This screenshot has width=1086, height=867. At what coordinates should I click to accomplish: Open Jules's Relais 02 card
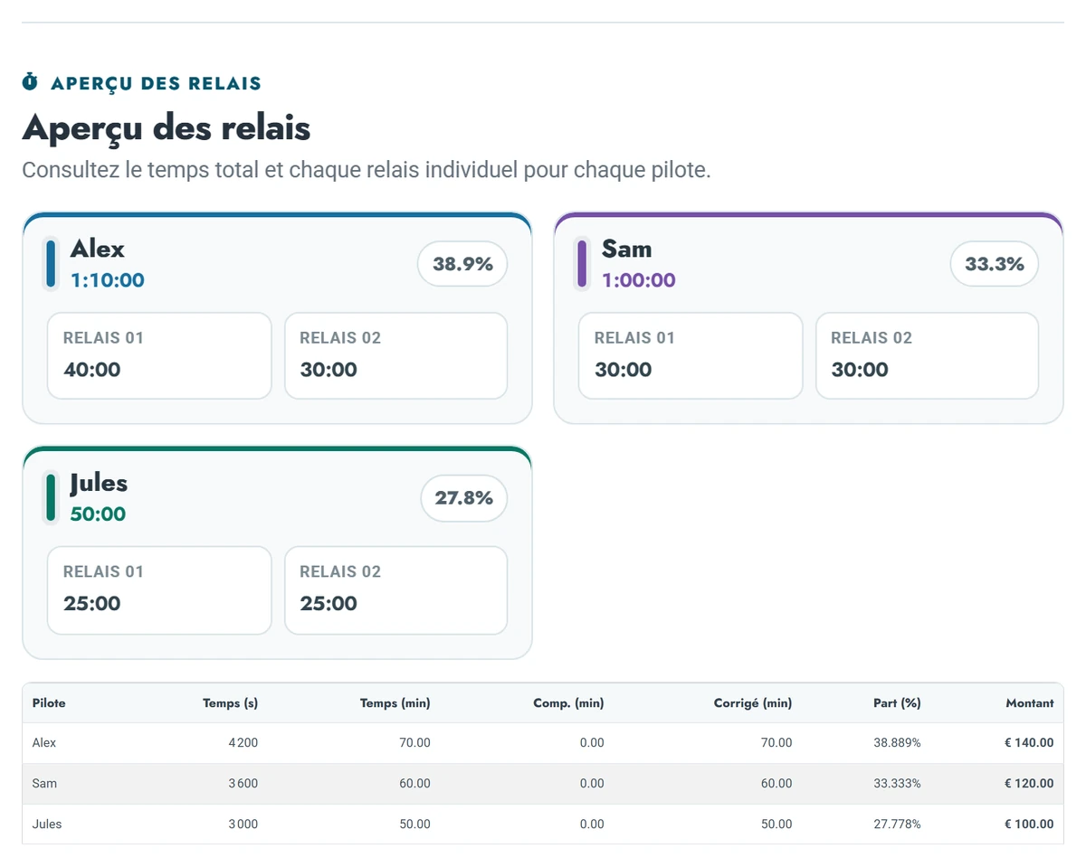point(395,589)
